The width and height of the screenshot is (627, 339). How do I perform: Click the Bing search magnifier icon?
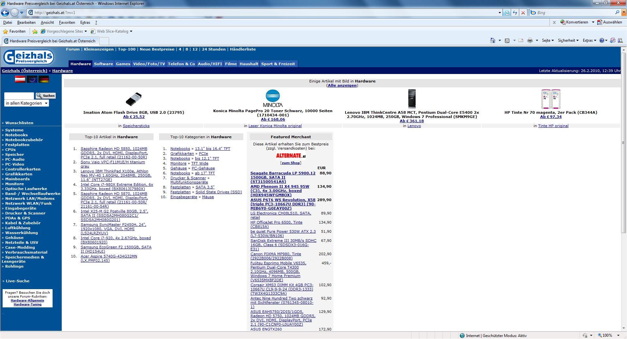click(617, 12)
